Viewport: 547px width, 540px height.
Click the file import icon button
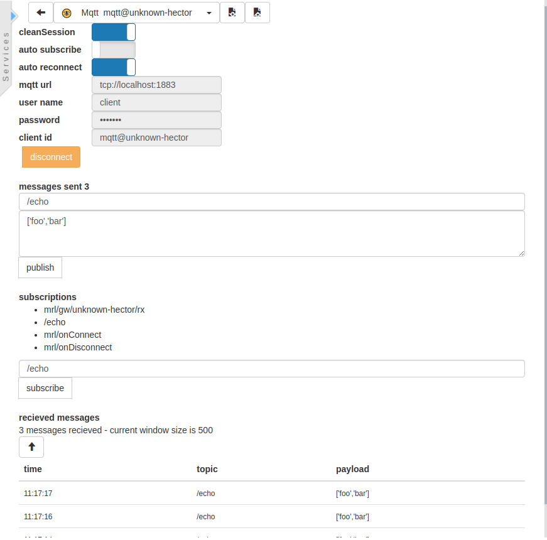(232, 13)
